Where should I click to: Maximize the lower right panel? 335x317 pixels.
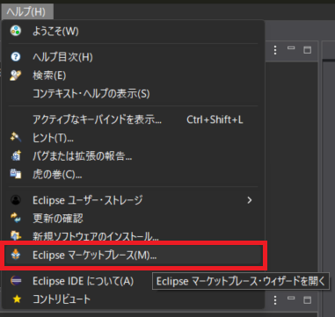coord(307,299)
